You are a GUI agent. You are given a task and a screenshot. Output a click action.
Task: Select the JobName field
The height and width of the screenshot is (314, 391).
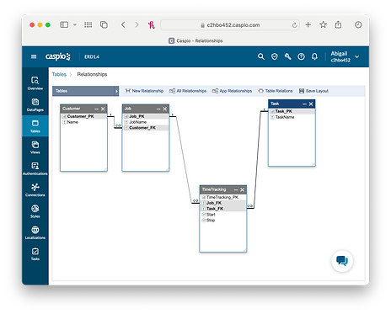click(x=146, y=122)
